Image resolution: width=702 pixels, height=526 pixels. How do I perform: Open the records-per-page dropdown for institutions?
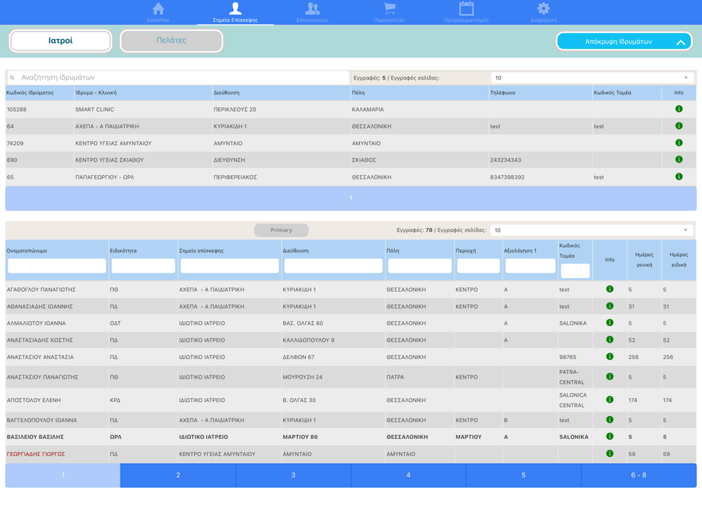[592, 78]
